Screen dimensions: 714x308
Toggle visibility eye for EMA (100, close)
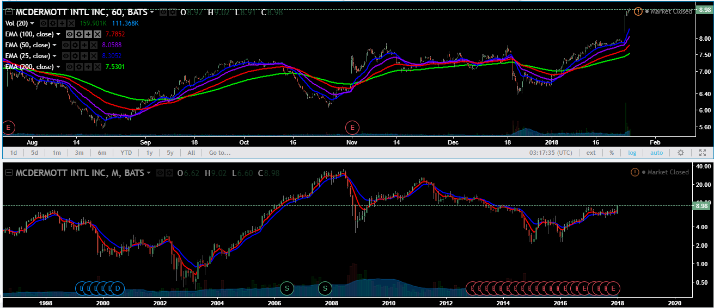[x=70, y=34]
